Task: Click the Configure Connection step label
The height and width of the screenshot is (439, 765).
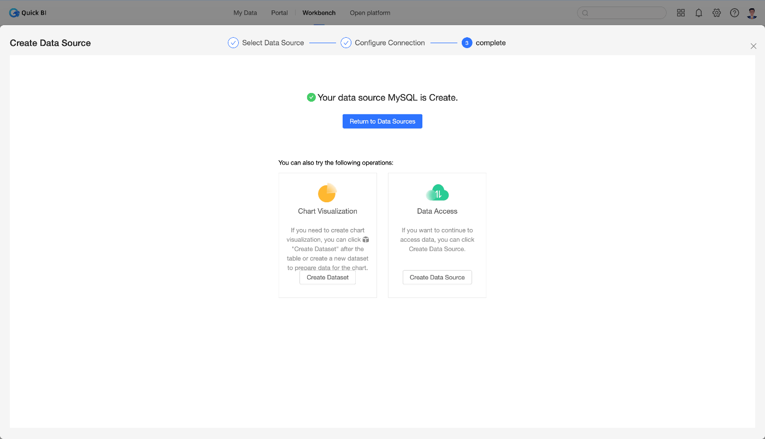Action: [x=390, y=43]
